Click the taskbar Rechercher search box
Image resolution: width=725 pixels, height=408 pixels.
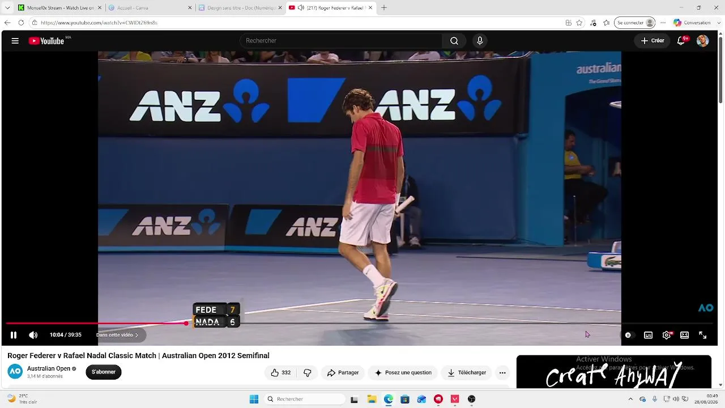pyautogui.click(x=305, y=399)
